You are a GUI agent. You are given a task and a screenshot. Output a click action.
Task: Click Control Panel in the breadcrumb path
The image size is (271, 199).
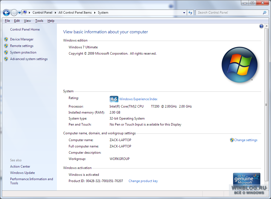coord(42,13)
